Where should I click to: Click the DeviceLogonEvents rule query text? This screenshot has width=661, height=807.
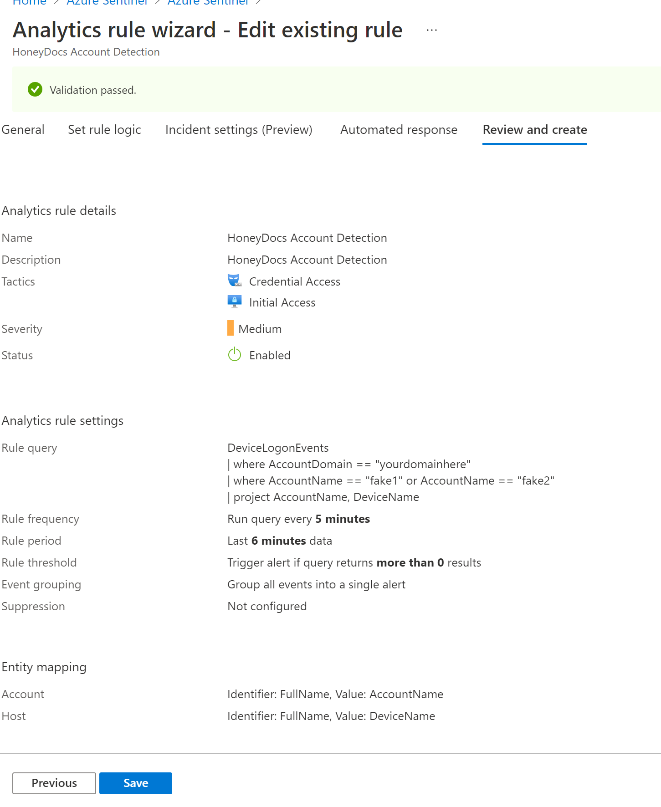click(278, 448)
